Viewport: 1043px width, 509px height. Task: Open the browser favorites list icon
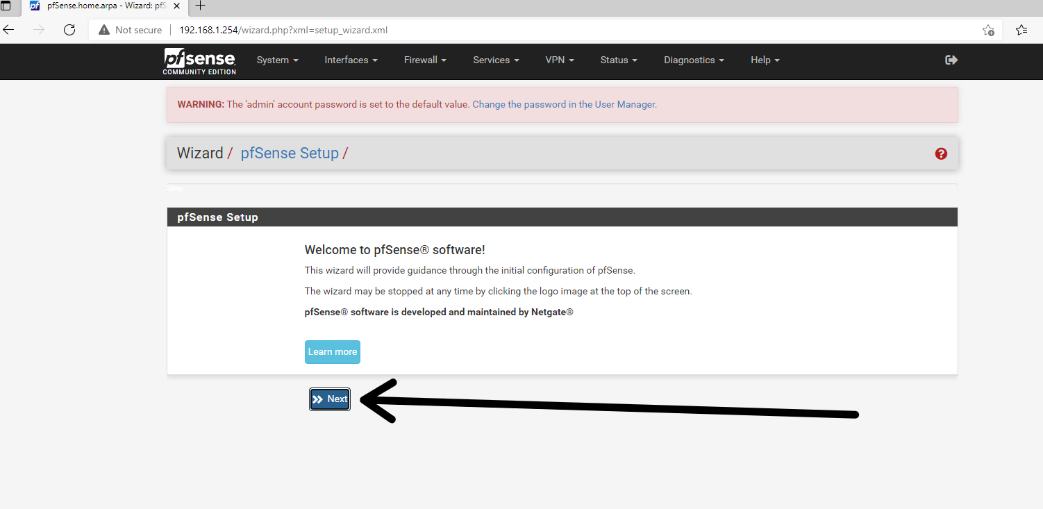pos(1021,30)
